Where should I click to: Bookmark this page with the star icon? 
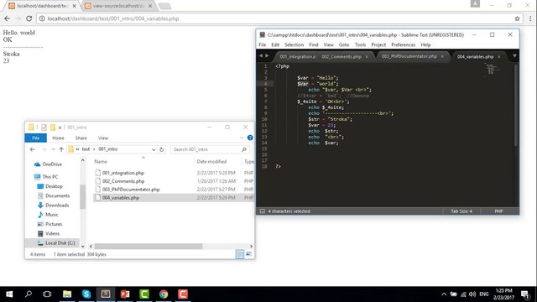click(517, 18)
